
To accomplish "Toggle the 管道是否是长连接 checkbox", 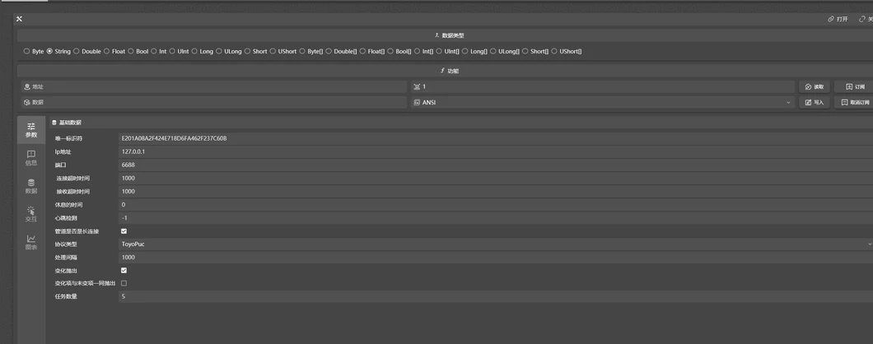I will coord(124,231).
